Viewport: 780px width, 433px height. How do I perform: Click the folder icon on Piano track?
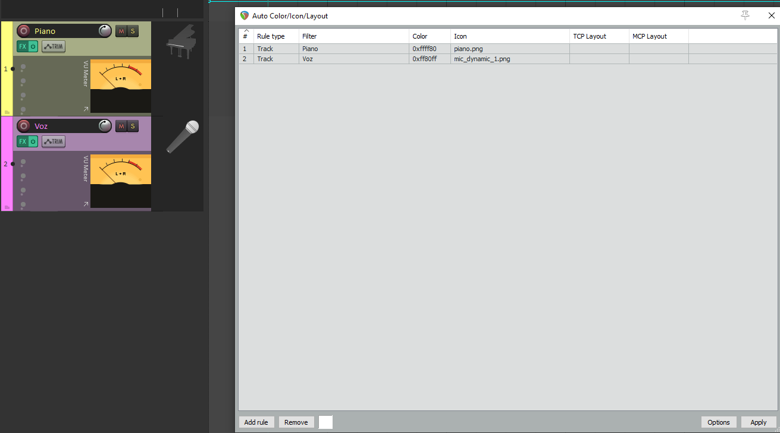(x=7, y=112)
